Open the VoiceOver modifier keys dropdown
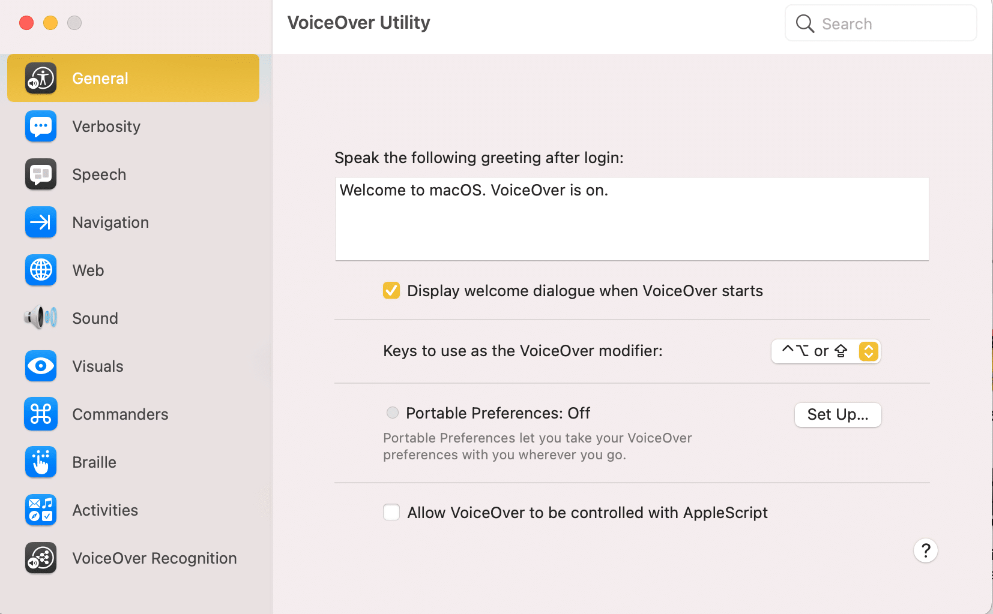Screen dimensions: 993x614 point(825,351)
